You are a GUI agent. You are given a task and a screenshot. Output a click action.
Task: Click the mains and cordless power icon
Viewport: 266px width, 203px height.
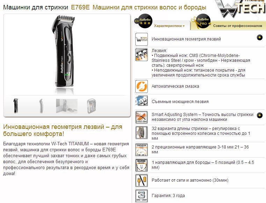click(142, 180)
